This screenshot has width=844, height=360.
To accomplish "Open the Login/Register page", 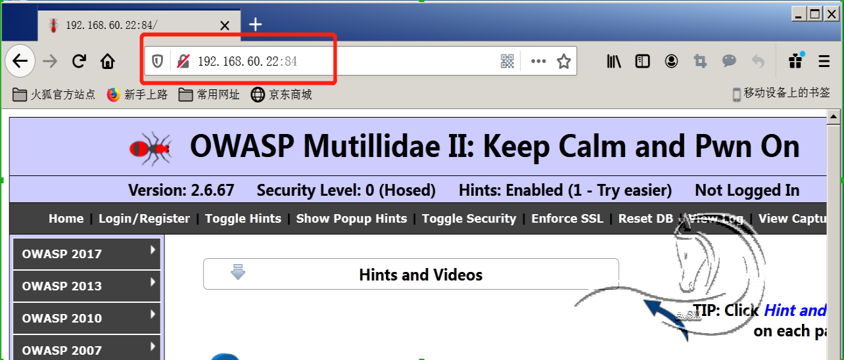I will (x=144, y=219).
